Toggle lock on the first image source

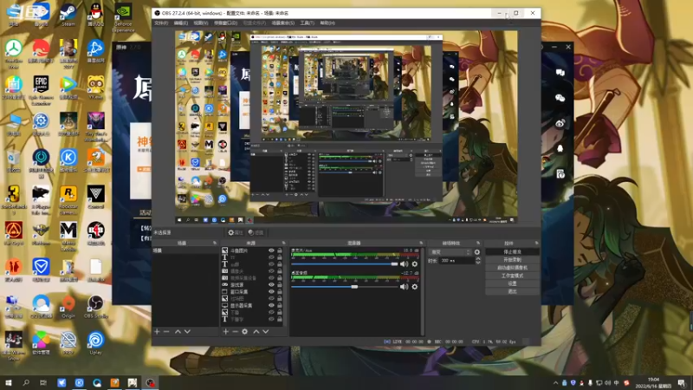pyautogui.click(x=279, y=250)
